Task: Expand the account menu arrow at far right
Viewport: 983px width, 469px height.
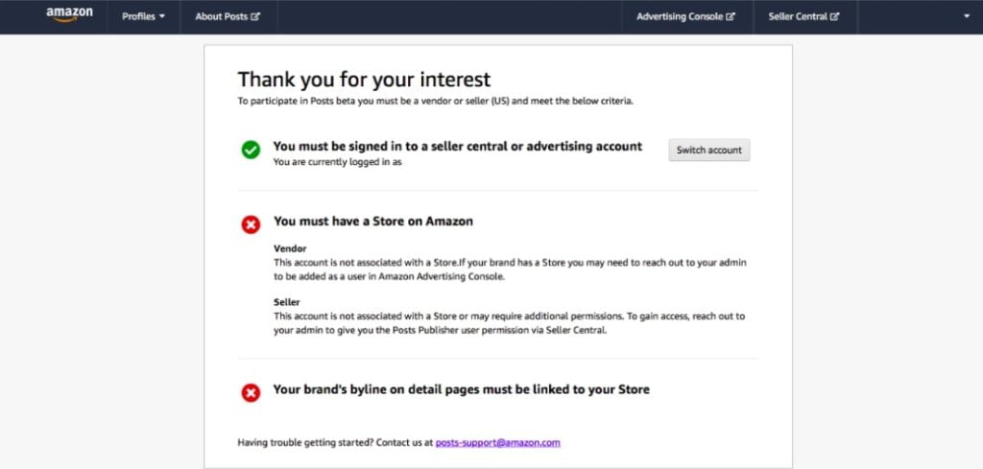Action: point(966,16)
